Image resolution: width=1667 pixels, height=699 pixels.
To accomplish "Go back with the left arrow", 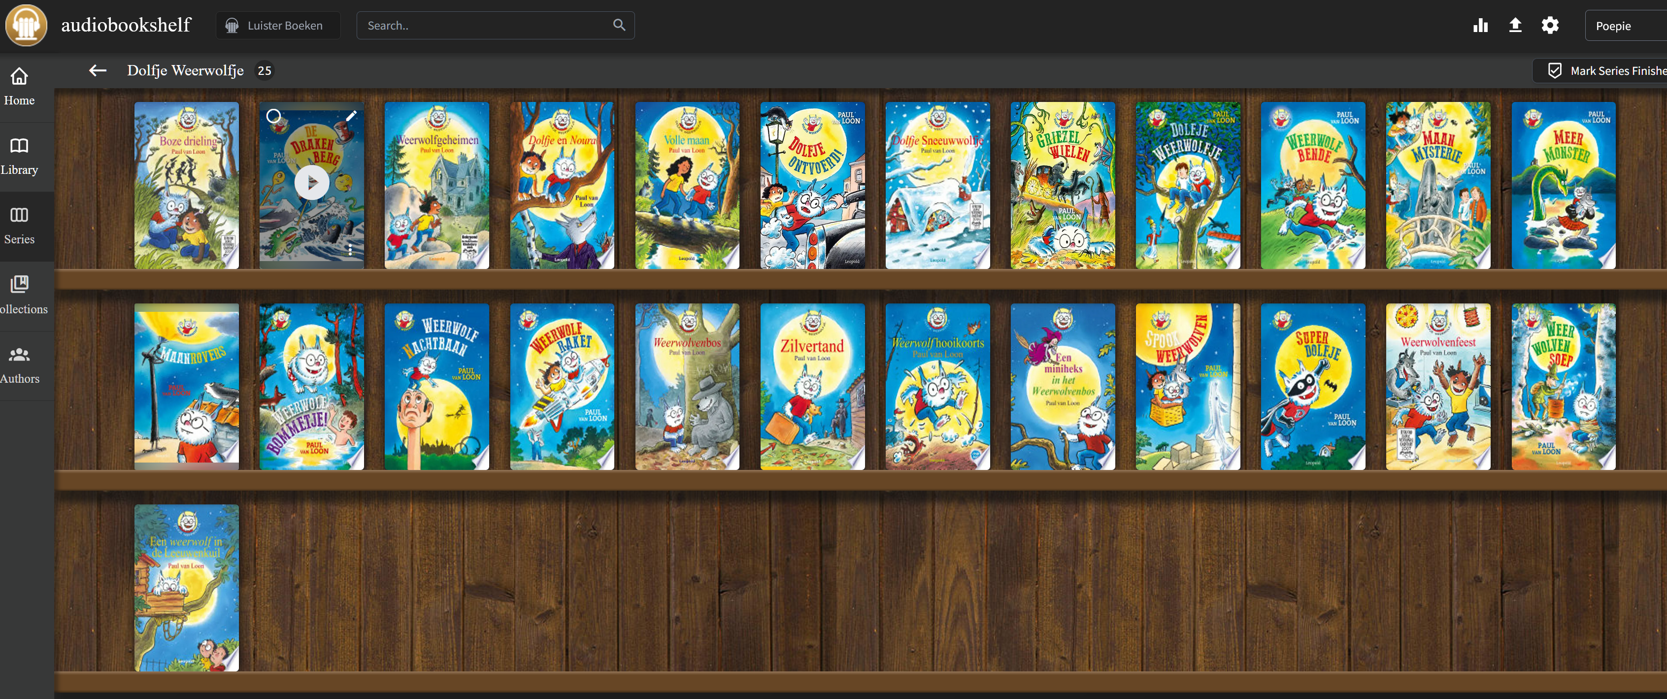I will coord(98,70).
